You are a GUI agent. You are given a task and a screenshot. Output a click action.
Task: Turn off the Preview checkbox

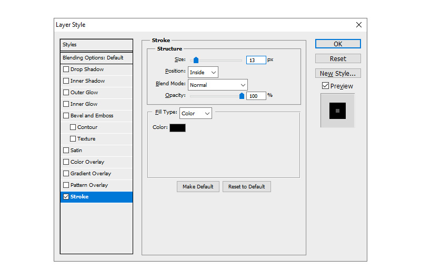tap(325, 86)
